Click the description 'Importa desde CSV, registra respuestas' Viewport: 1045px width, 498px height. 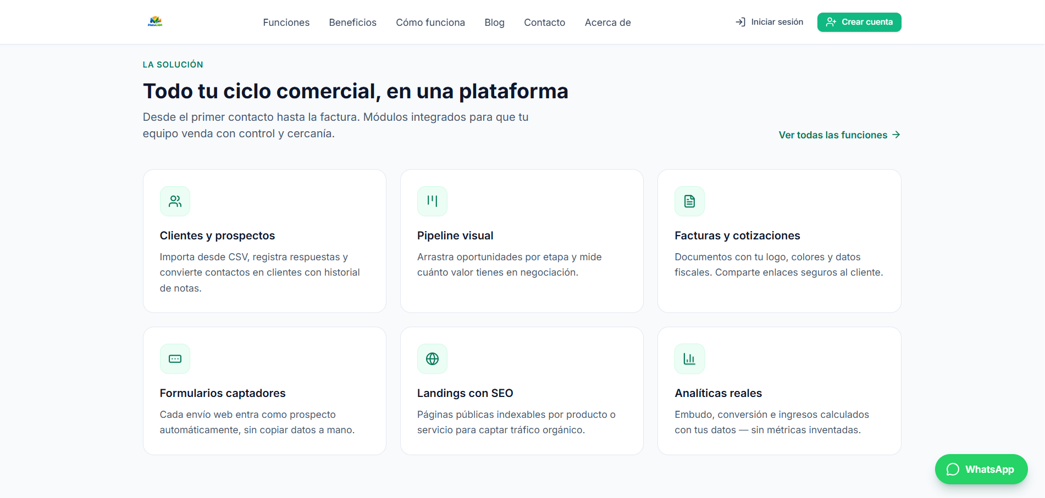pyautogui.click(x=260, y=272)
